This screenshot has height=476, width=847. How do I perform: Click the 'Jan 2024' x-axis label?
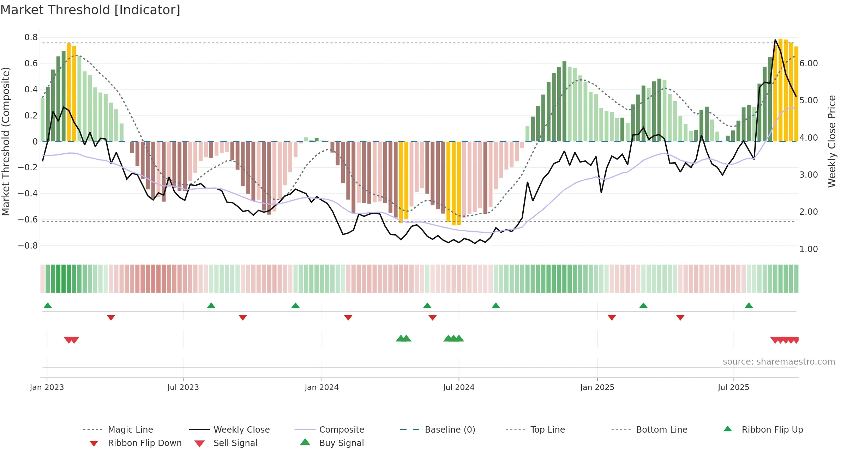(x=322, y=387)
